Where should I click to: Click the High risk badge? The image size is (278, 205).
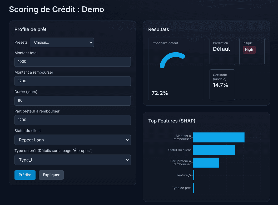point(249,49)
